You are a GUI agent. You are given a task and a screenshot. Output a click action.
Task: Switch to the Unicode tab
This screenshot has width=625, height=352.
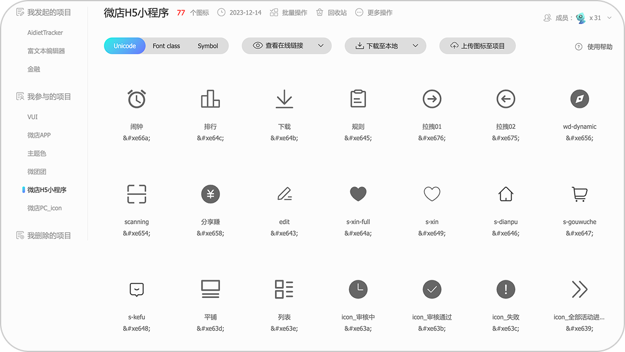pos(125,46)
